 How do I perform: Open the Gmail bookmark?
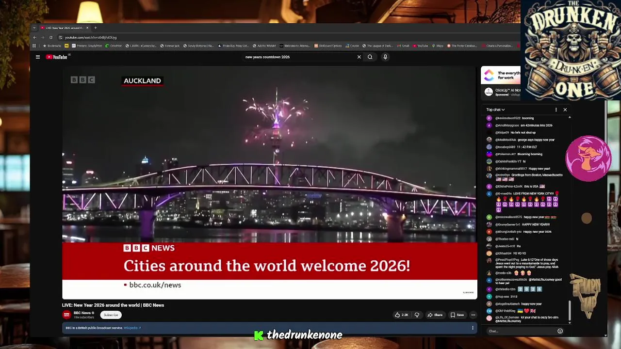click(x=403, y=46)
